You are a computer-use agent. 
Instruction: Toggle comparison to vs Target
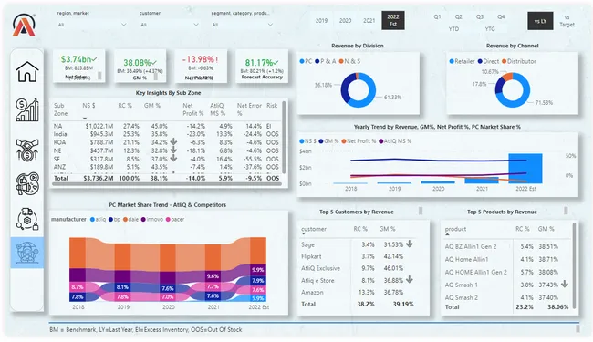tap(567, 21)
